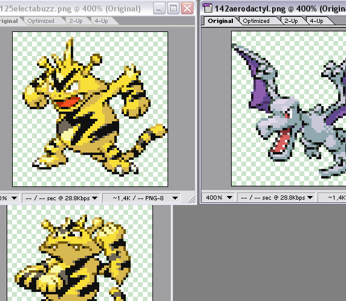Click the 142aerodactyl.png title bar
The height and width of the screenshot is (301, 346).
273,8
